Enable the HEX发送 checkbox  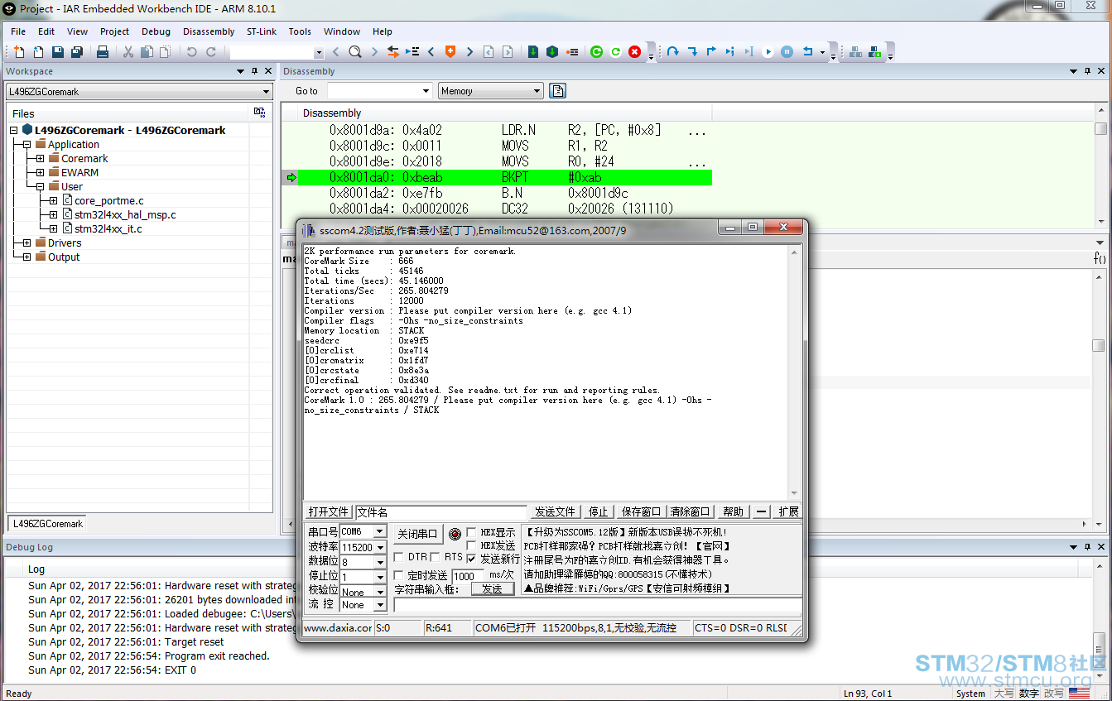click(x=471, y=545)
